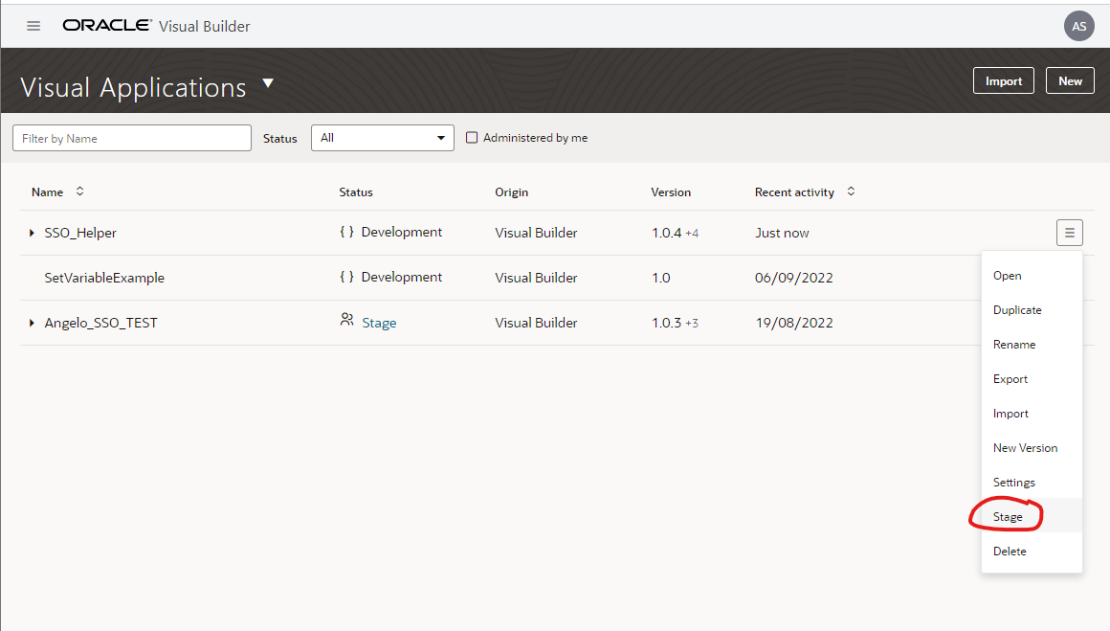Open the Status filter dropdown
Viewport: 1110px width, 631px height.
point(382,138)
